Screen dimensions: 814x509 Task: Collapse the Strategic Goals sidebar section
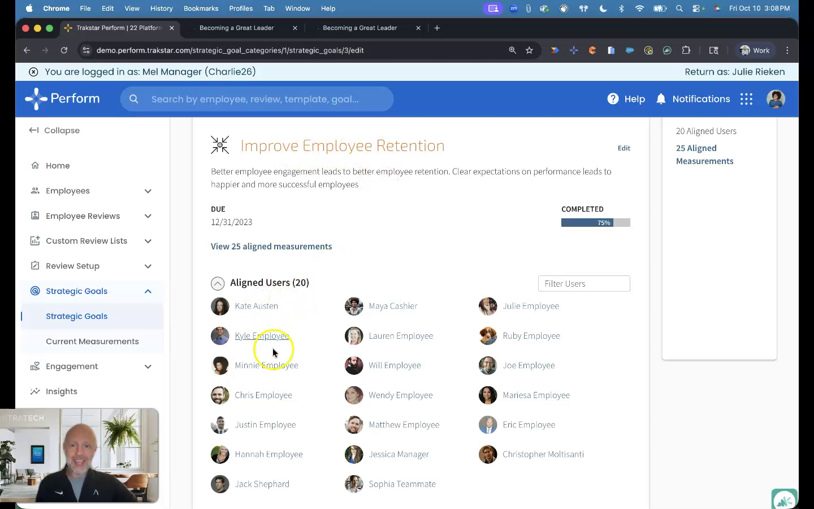tap(148, 291)
